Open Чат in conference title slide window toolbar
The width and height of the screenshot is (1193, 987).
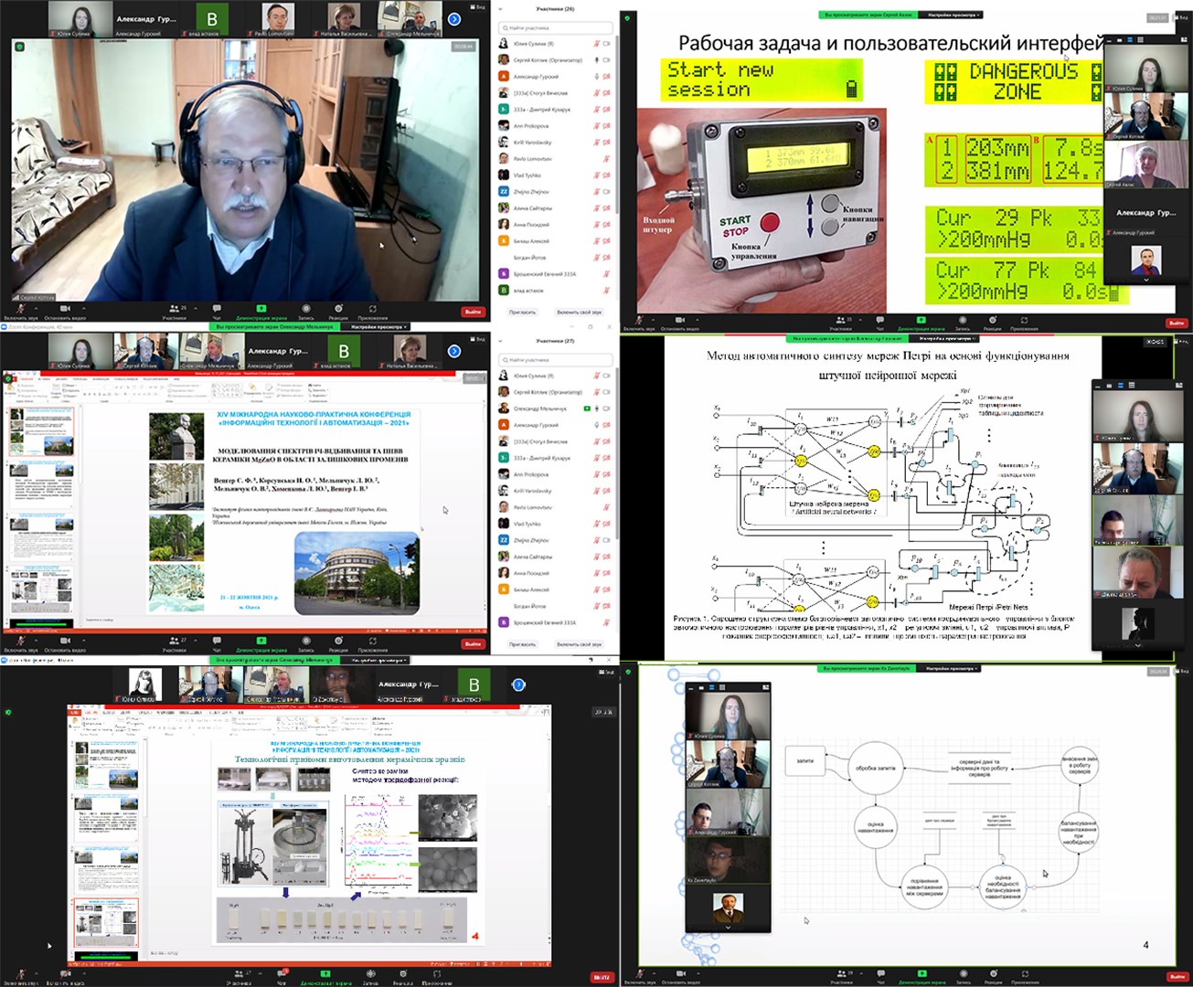coord(217,642)
